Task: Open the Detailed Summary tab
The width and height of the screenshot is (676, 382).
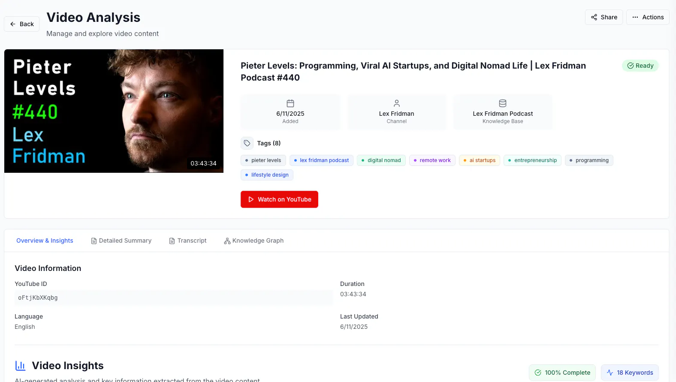Action: click(121, 241)
